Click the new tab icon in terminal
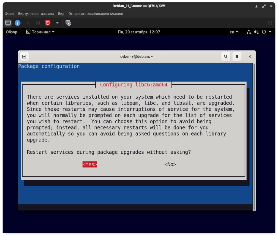 (x=24, y=57)
